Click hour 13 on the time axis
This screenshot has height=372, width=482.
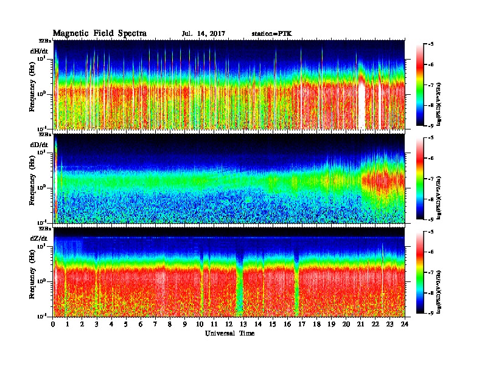pos(243,325)
